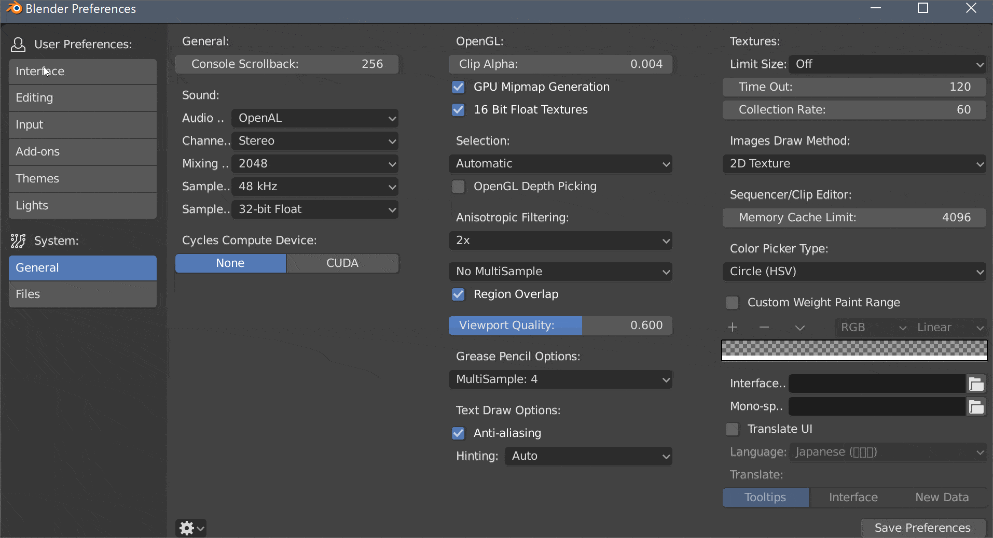
Task: Open Grease Pencil MultiSample: 4 dropdown
Action: click(560, 379)
